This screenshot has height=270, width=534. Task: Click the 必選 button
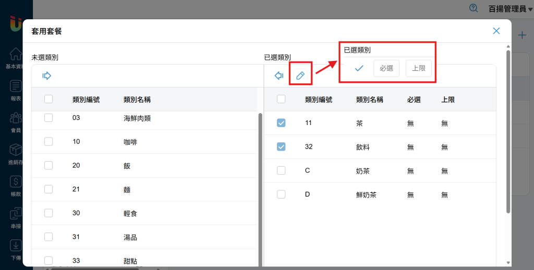386,68
